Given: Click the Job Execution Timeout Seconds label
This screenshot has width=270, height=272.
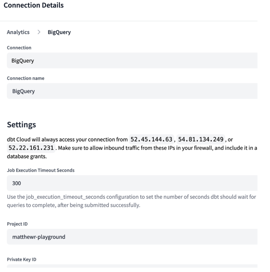Looking at the screenshot, I should point(41,170).
